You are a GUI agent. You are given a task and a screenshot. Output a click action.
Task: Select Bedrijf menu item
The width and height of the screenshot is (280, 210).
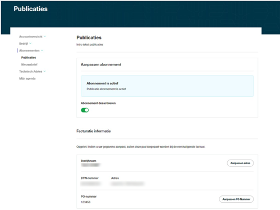[x=24, y=44]
